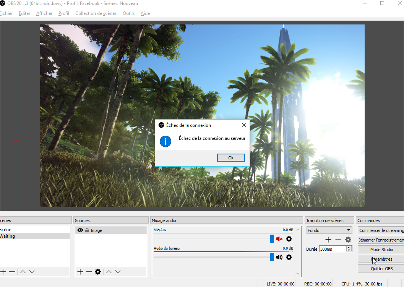This screenshot has width=404, height=287.
Task: Toggle the lock icon on Image source
Action: [87, 230]
